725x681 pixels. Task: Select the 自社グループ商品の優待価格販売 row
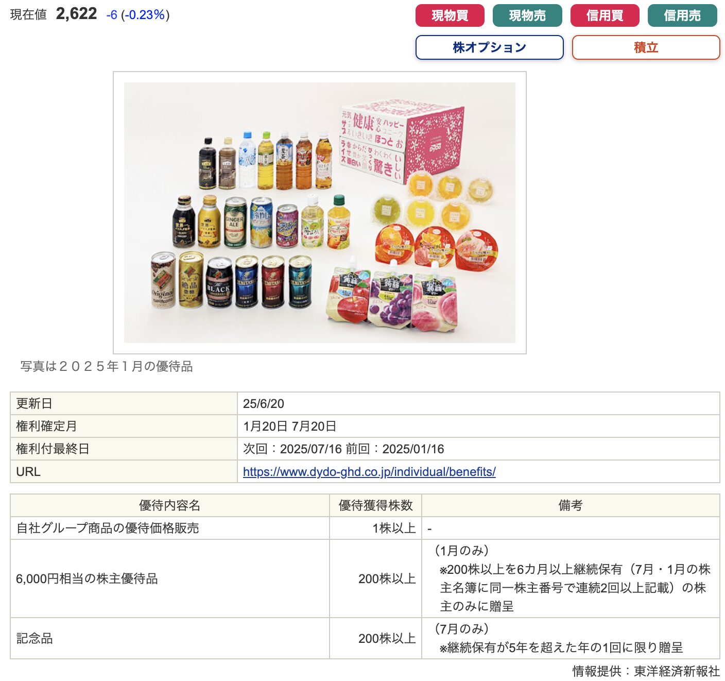point(365,529)
